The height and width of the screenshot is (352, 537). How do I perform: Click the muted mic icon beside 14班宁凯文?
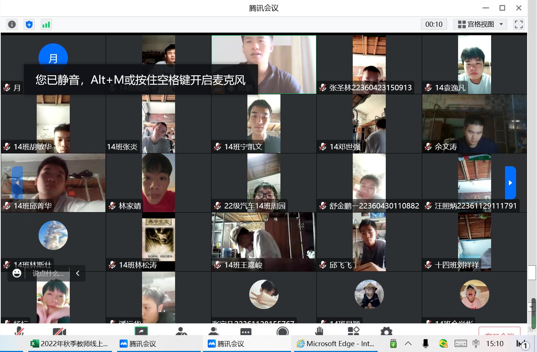coord(217,147)
